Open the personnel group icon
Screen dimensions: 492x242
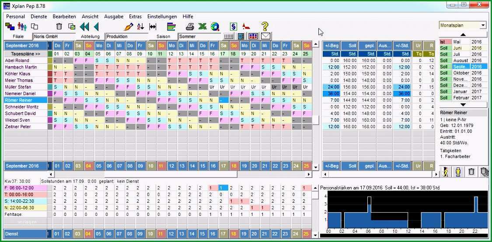22,27
